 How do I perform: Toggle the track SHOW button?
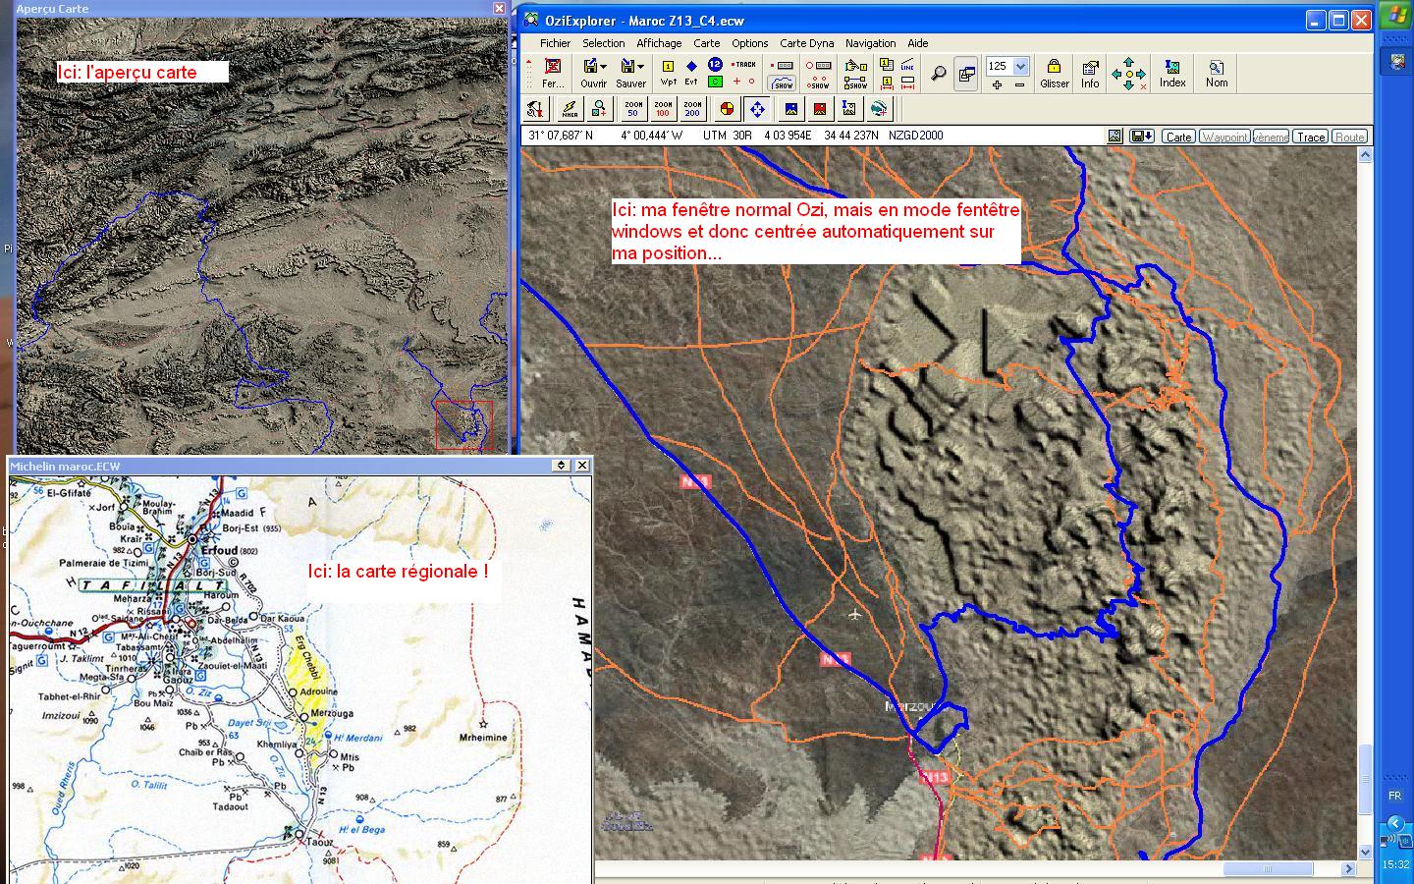pyautogui.click(x=783, y=83)
